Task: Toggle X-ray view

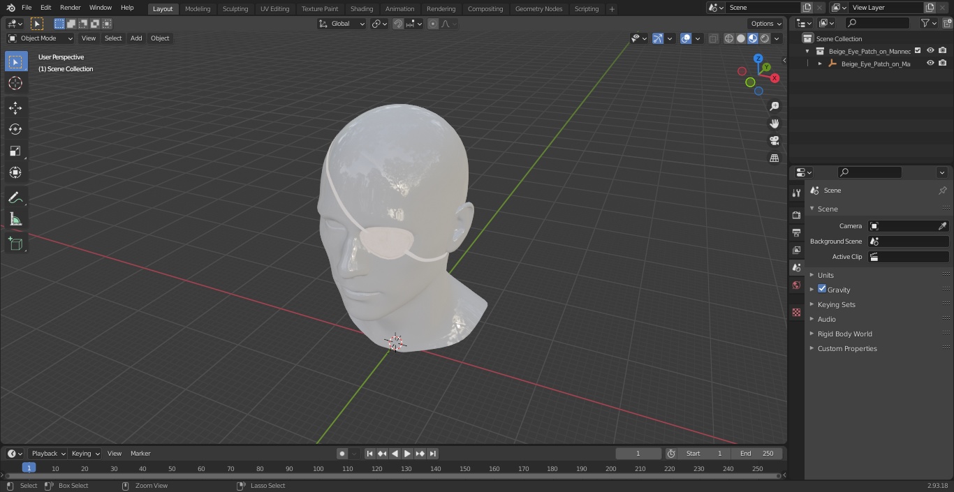Action: [x=713, y=38]
